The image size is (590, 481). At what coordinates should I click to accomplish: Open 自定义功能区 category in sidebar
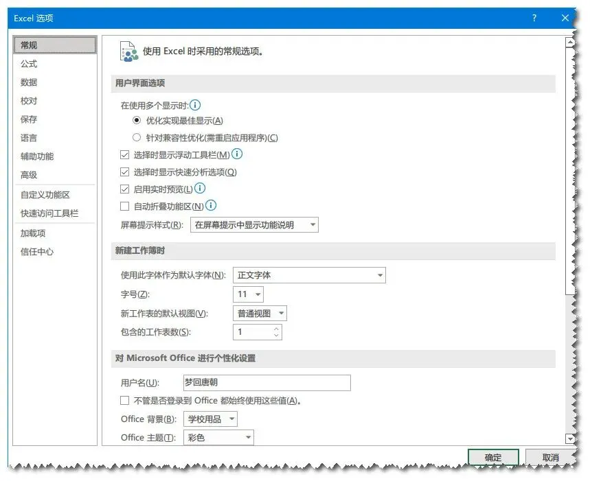(x=55, y=195)
